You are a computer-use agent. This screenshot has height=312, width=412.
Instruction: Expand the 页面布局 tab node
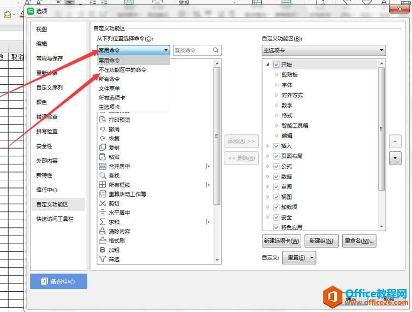(x=268, y=156)
